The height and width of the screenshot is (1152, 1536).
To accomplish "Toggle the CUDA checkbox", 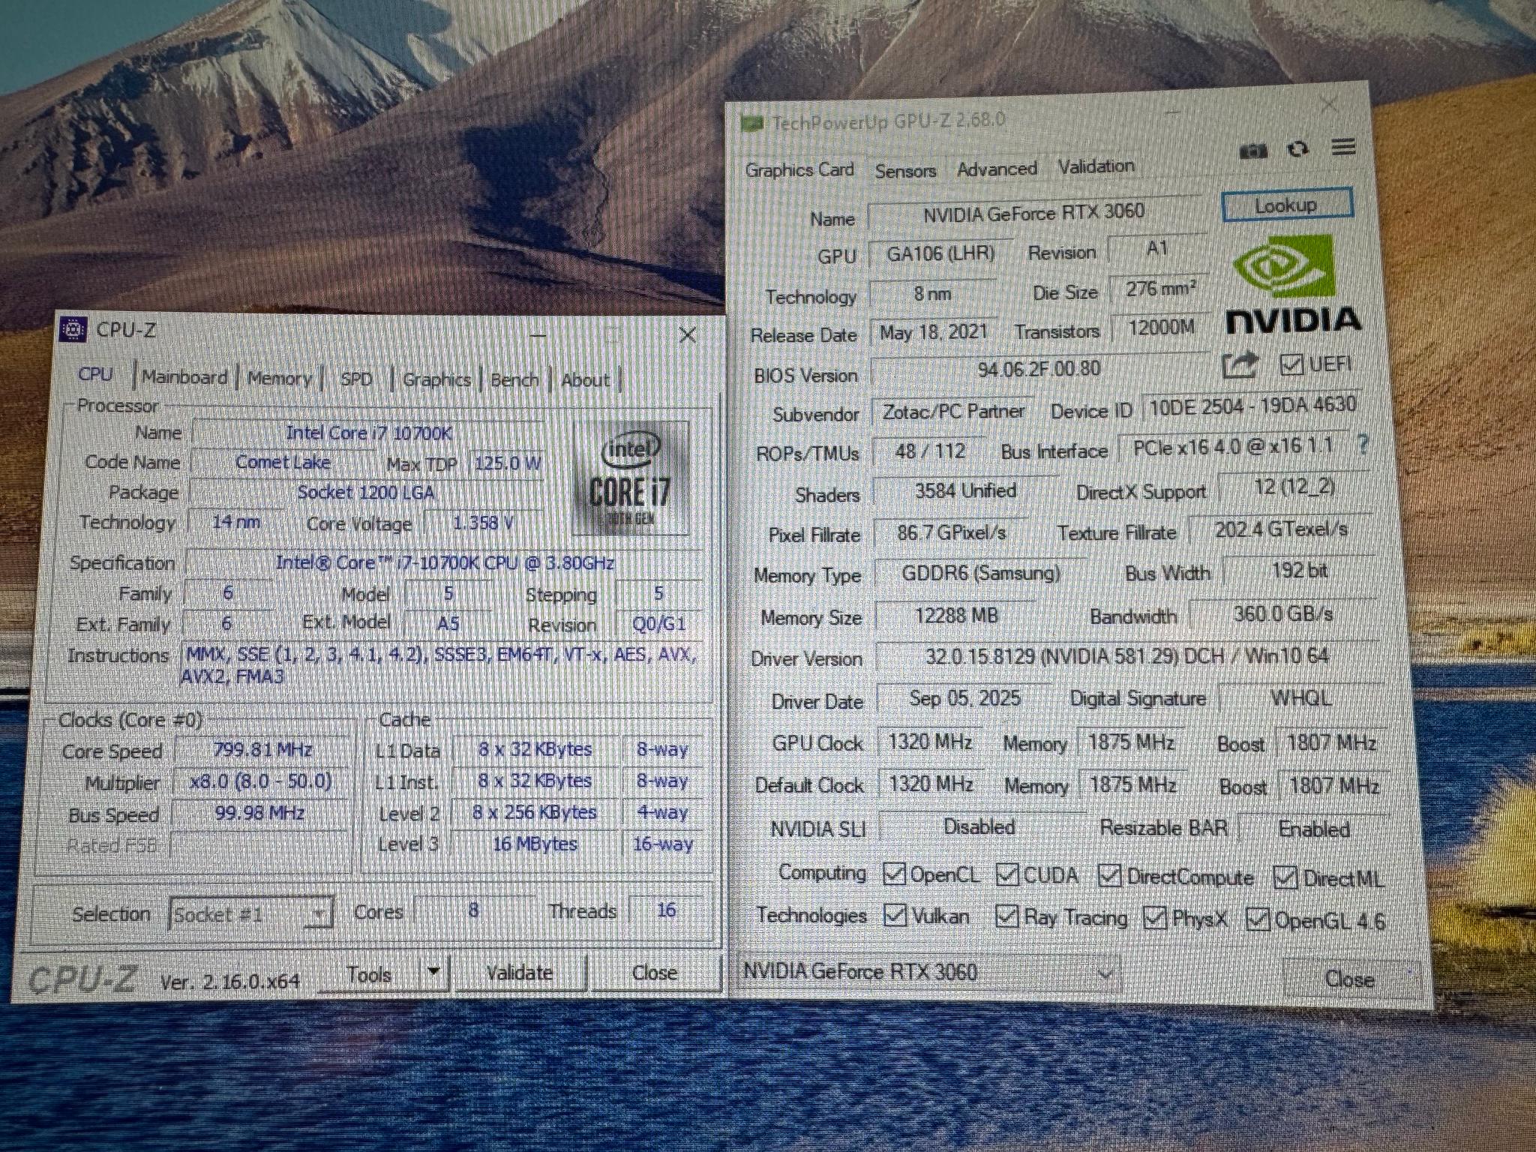I will pyautogui.click(x=1006, y=874).
